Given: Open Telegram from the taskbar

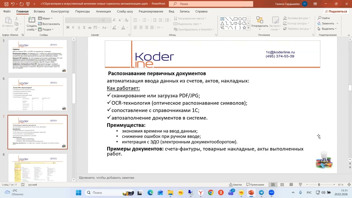Looking at the screenshot, I should (x=261, y=193).
